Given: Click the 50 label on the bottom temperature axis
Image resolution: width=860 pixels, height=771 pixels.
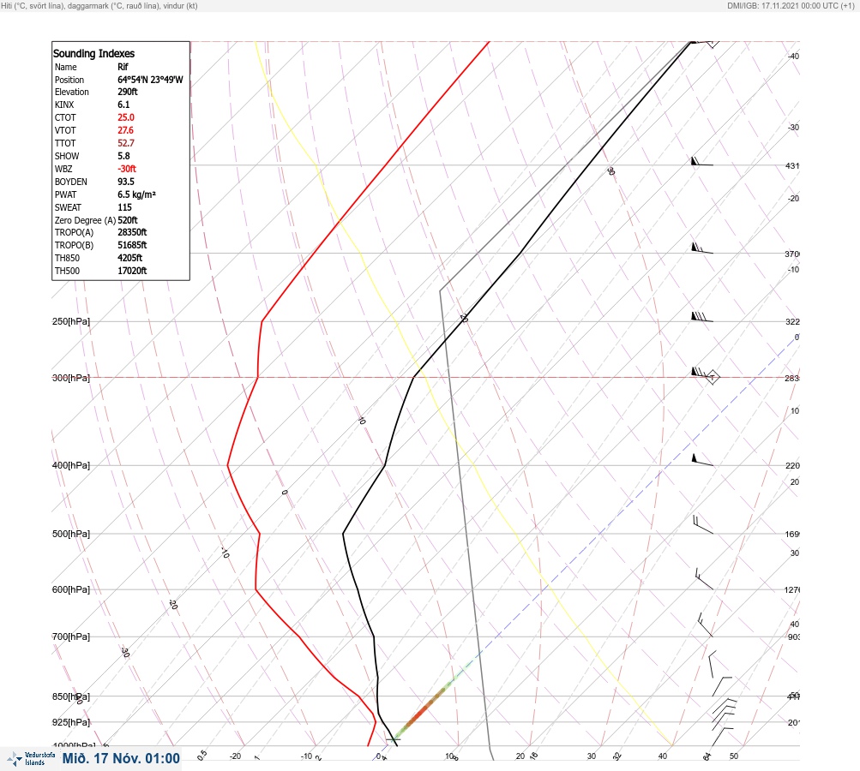Looking at the screenshot, I should (734, 756).
